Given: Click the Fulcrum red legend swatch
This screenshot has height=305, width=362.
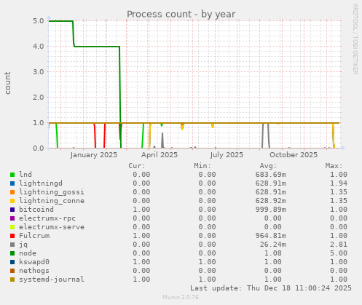Looking at the screenshot, I should [12, 236].
